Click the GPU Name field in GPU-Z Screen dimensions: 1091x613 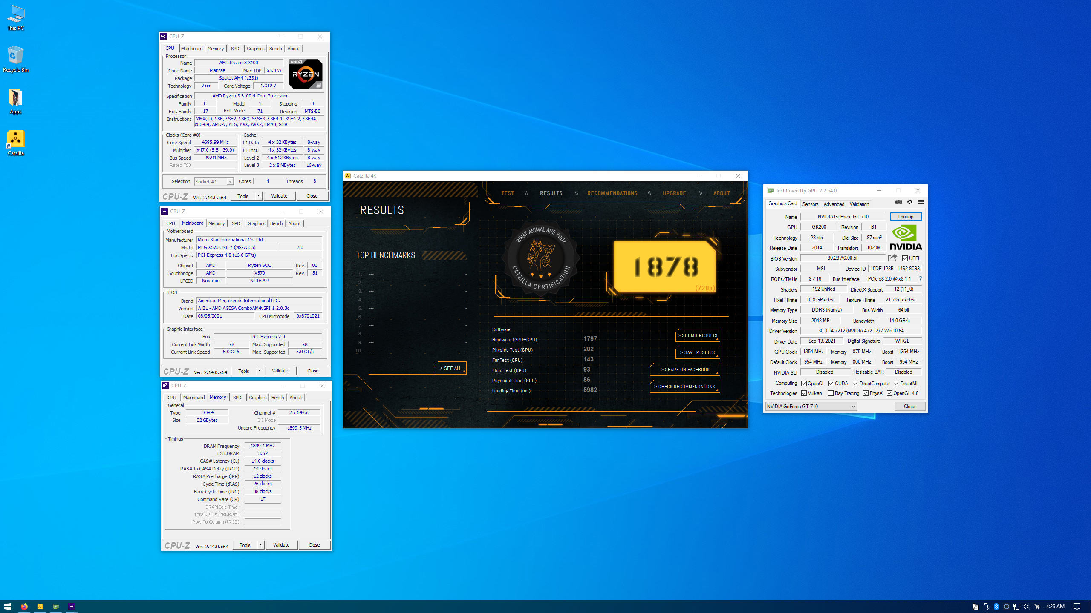tap(843, 217)
